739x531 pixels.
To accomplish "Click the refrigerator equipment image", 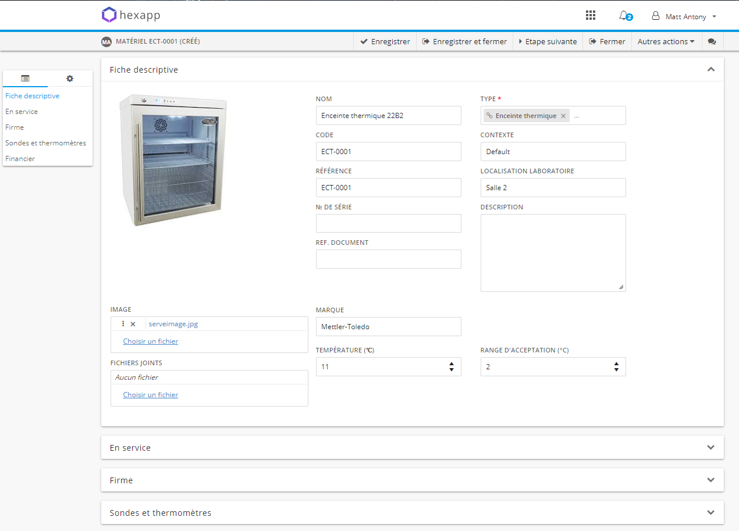I will click(173, 161).
